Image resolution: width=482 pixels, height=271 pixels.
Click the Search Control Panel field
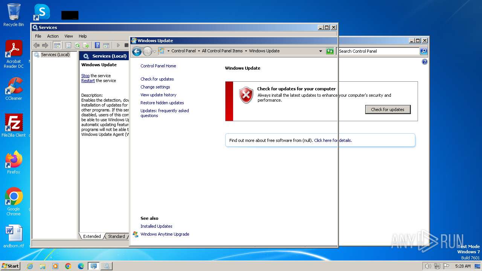(x=378, y=51)
